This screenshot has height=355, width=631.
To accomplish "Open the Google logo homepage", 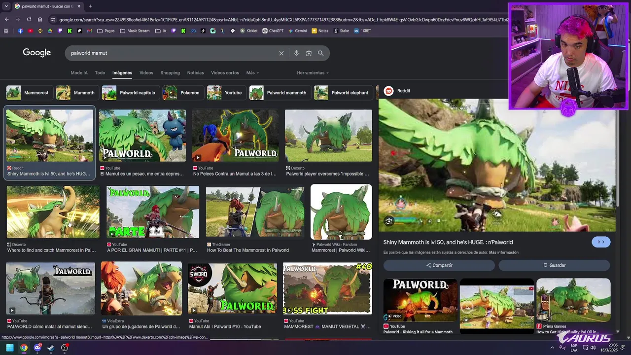I will pyautogui.click(x=36, y=53).
